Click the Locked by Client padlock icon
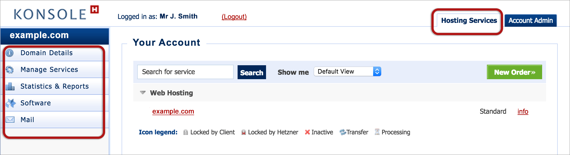The height and width of the screenshot is (155, 570). (x=185, y=132)
